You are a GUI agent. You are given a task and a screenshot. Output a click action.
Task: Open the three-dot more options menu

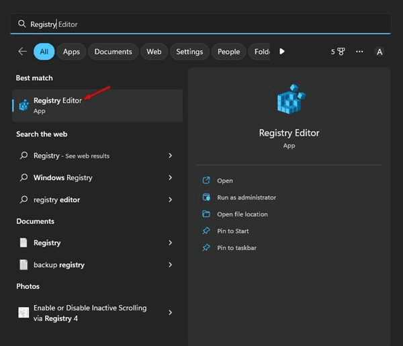pos(359,52)
